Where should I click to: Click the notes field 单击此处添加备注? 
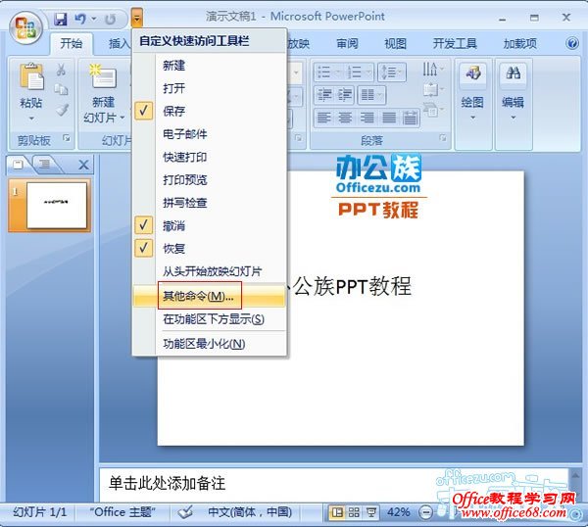(x=334, y=484)
